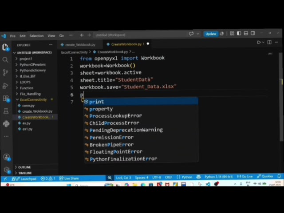Open the Manage gear icon

click(7, 170)
